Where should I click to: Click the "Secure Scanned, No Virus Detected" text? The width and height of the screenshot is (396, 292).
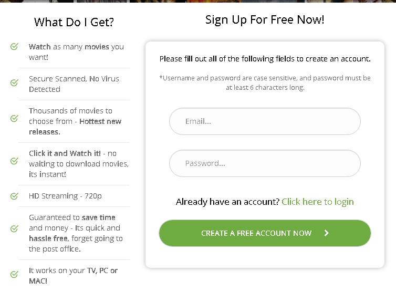(74, 84)
